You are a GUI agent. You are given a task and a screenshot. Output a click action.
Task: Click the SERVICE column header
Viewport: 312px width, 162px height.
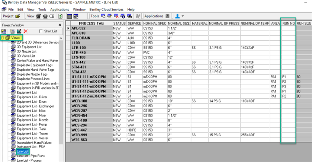134,23
